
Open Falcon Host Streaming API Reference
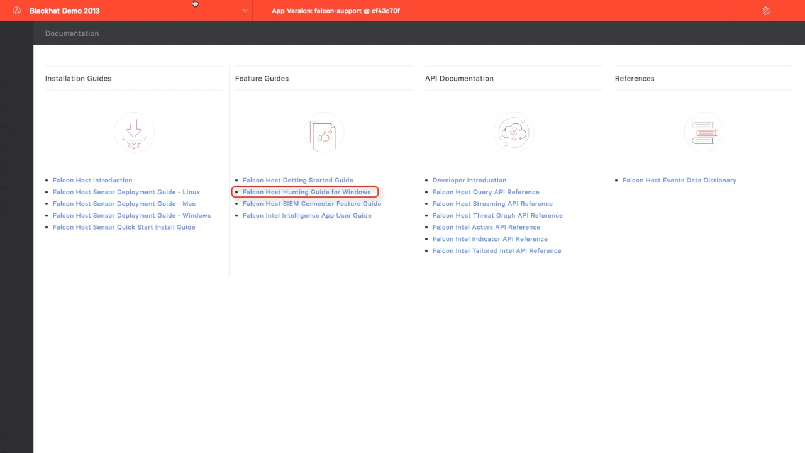tap(492, 204)
